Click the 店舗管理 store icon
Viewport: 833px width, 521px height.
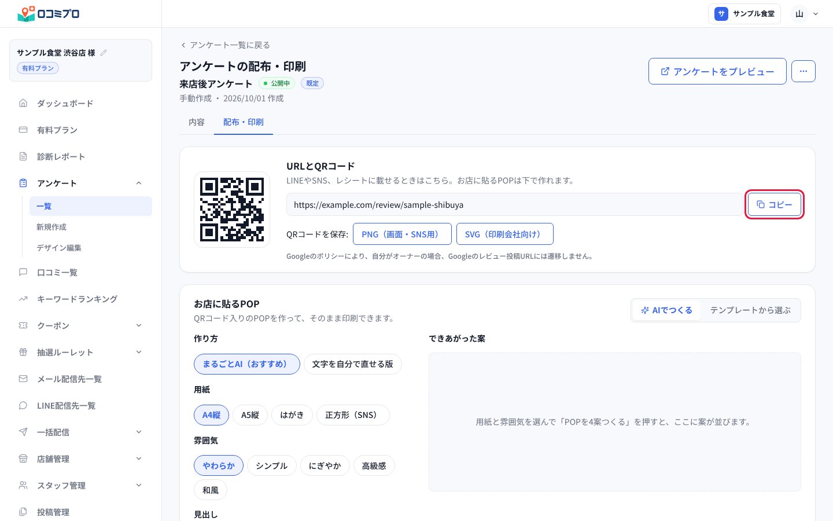(23, 458)
